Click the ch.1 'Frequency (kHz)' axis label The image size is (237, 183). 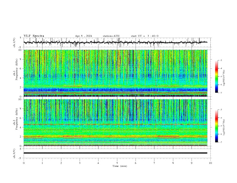coord(16,69)
